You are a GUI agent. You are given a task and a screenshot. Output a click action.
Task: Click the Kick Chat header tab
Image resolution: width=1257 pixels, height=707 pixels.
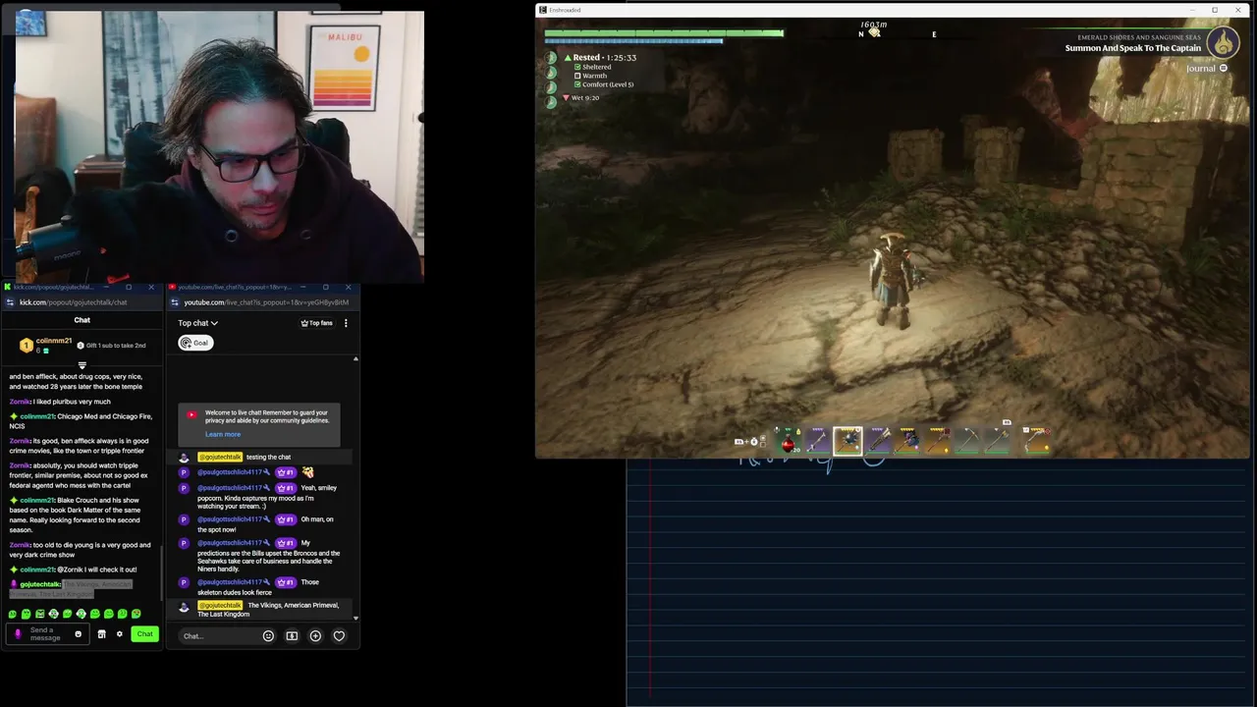point(82,320)
